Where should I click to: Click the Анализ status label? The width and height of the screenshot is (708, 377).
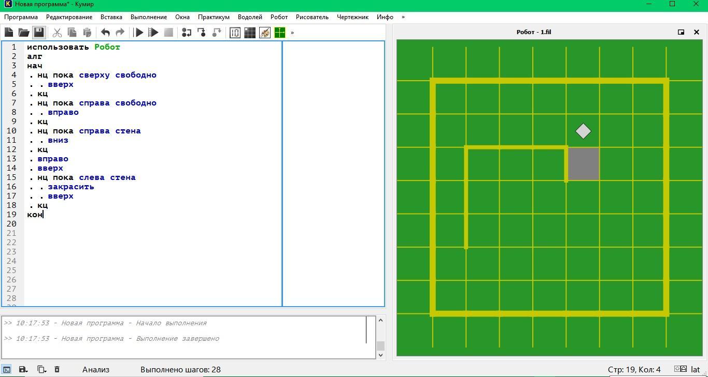point(96,369)
